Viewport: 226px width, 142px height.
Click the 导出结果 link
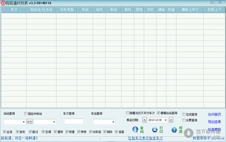(x=214, y=122)
